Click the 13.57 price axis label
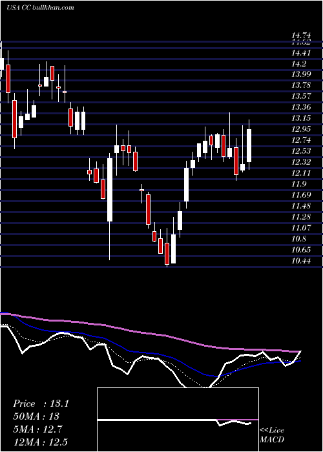The image size is (323, 452). (302, 96)
